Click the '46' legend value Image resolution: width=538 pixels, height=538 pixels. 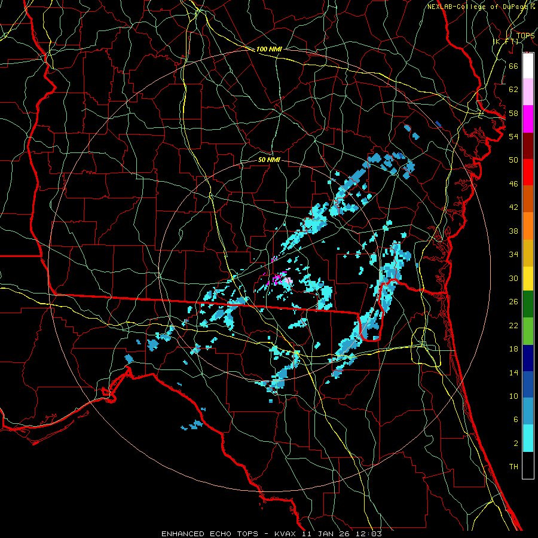click(513, 184)
